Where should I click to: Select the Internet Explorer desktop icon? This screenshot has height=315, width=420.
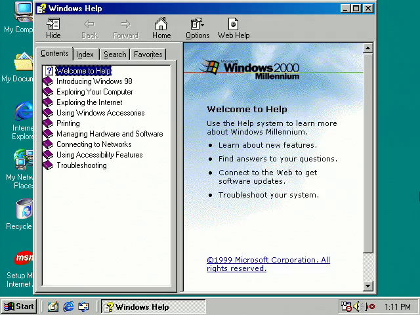pyautogui.click(x=22, y=121)
